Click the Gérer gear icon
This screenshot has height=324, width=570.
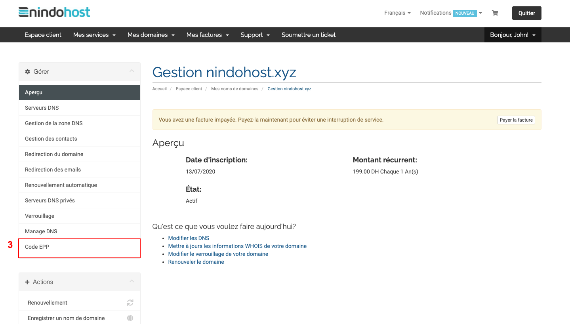(27, 72)
